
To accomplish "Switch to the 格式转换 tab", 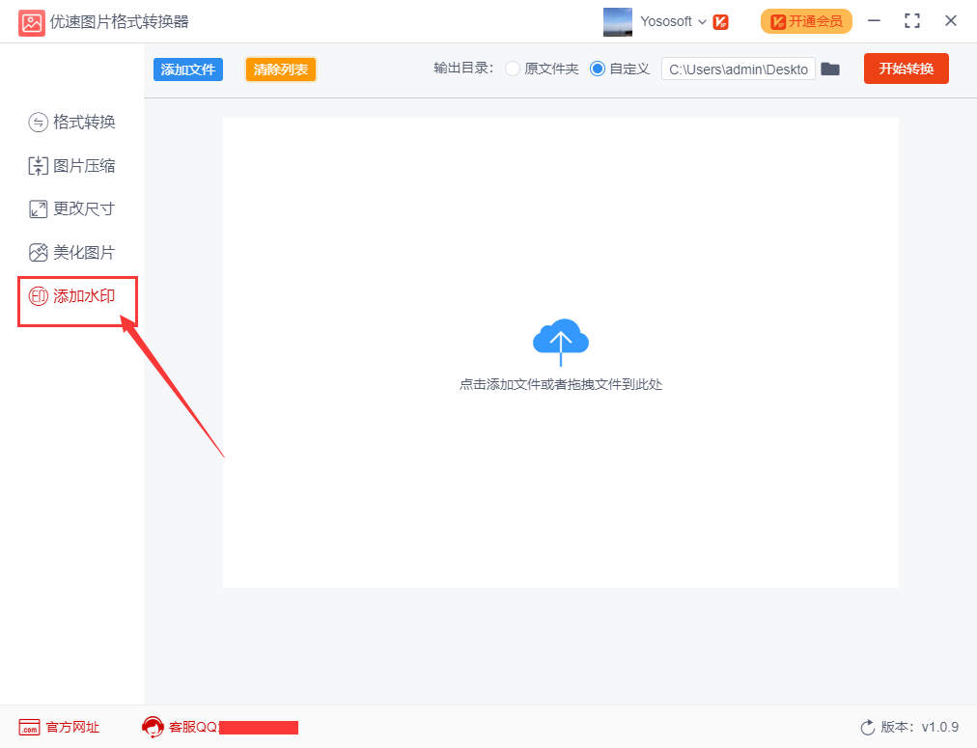I will (x=72, y=122).
